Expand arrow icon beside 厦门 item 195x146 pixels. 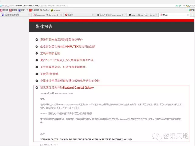click(x=37, y=60)
